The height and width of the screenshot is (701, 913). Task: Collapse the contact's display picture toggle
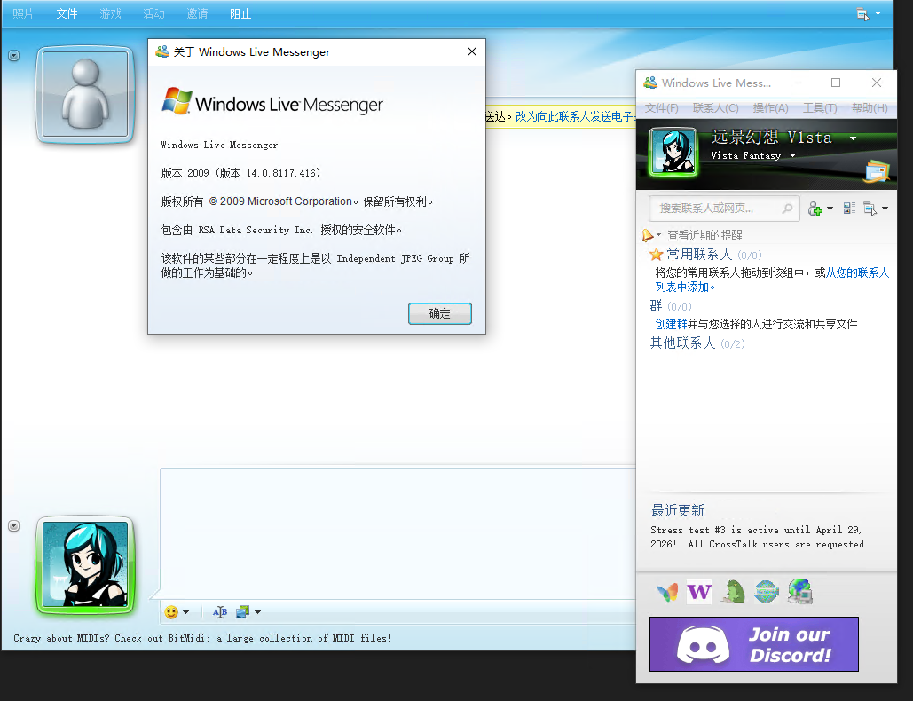tap(14, 55)
